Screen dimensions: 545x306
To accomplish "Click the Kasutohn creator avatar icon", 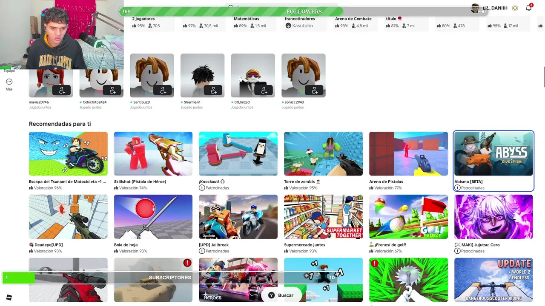I will pos(288,26).
